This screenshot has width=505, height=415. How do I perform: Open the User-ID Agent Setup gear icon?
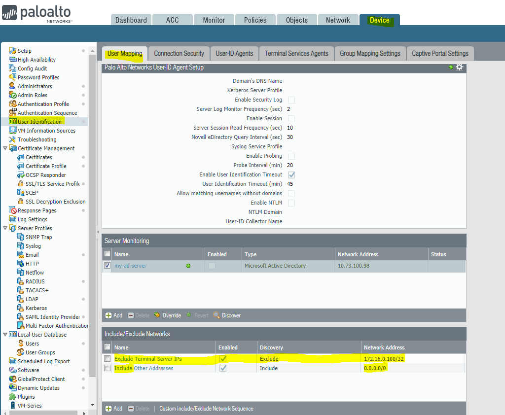coord(459,68)
